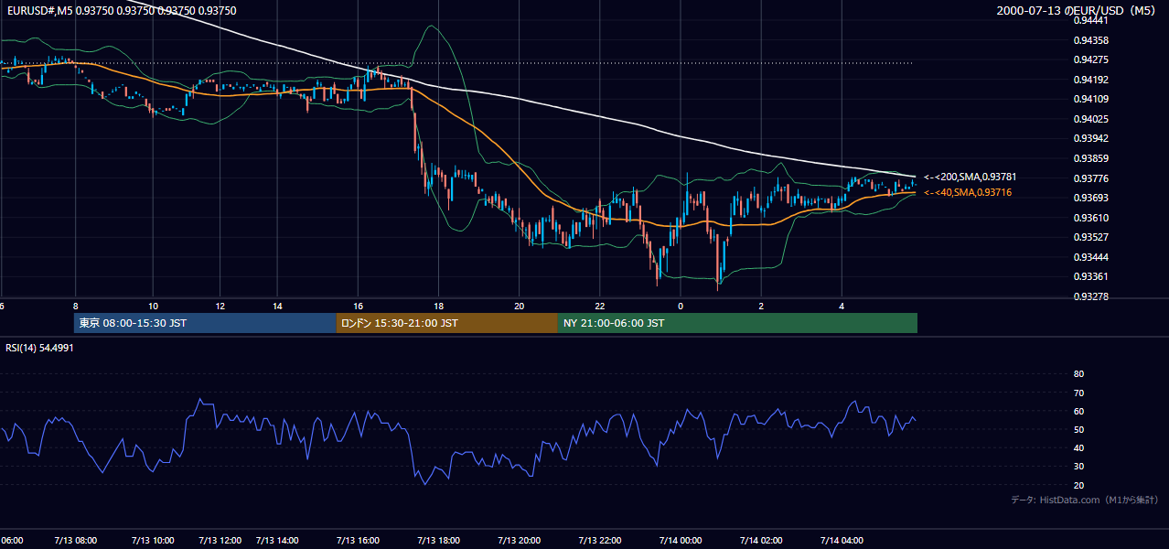Click the 7/13 14:00 bottom time label

(x=277, y=540)
